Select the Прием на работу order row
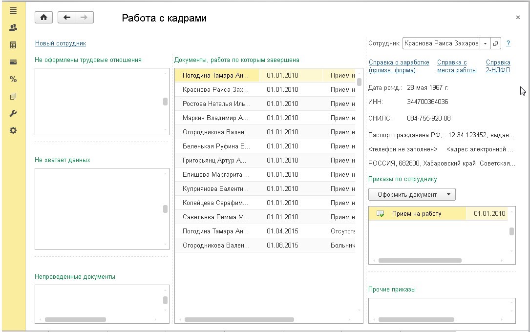Image resolution: width=530 pixels, height=332 pixels. (438, 214)
